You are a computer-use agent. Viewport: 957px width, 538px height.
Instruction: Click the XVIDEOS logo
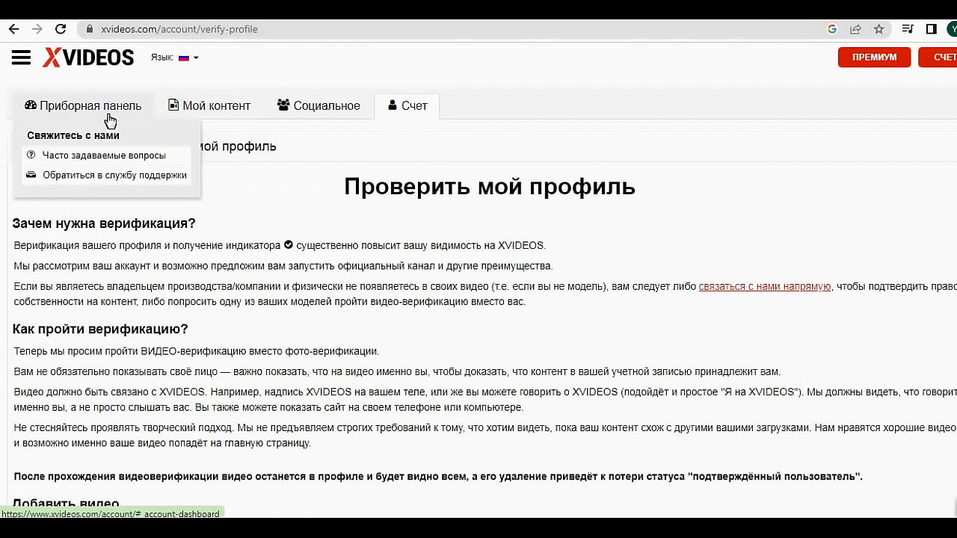coord(88,58)
